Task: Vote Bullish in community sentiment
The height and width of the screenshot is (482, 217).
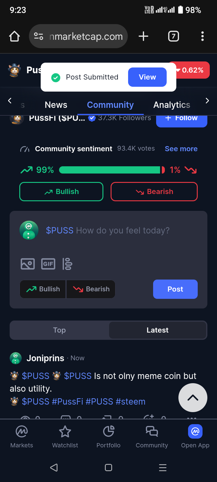Action: pyautogui.click(x=61, y=192)
